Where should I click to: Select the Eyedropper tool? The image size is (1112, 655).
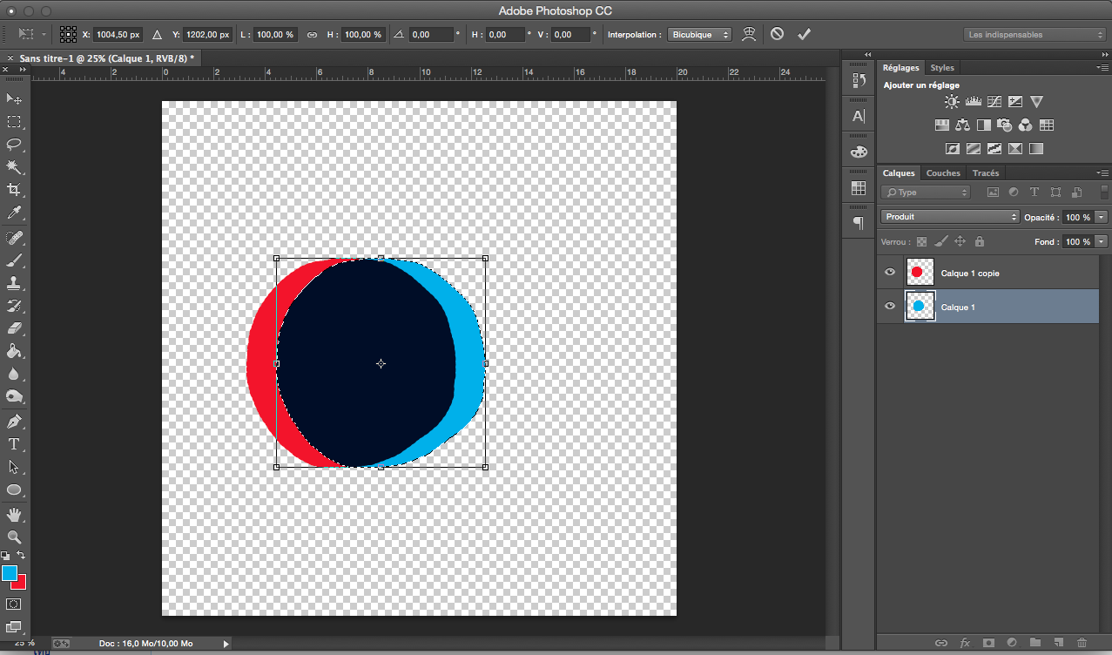[x=14, y=213]
